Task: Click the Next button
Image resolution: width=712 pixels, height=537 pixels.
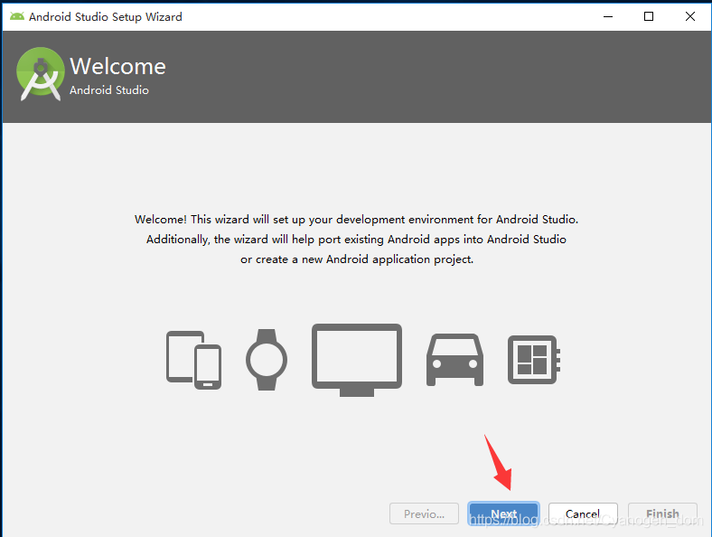Action: coord(503,513)
